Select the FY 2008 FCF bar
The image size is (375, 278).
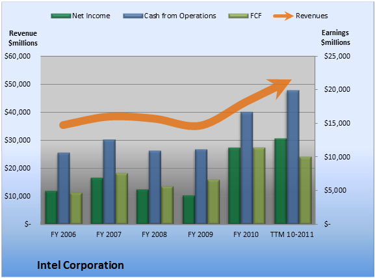tap(168, 205)
